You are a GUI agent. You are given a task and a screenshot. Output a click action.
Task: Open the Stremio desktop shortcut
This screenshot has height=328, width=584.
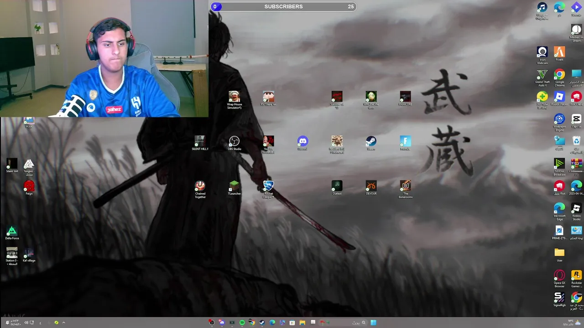pos(577,9)
